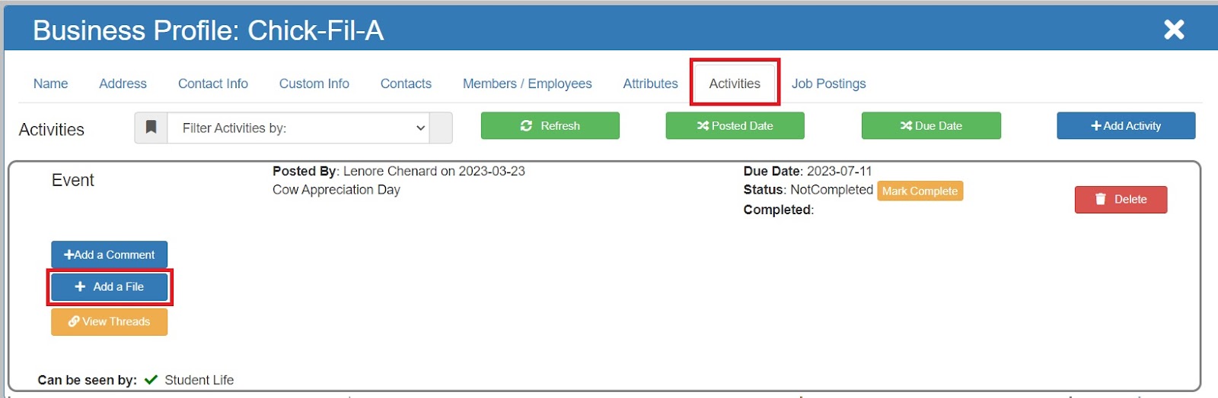Click the green checkmark beside Student Life
Image resolution: width=1218 pixels, height=398 pixels.
tap(151, 380)
